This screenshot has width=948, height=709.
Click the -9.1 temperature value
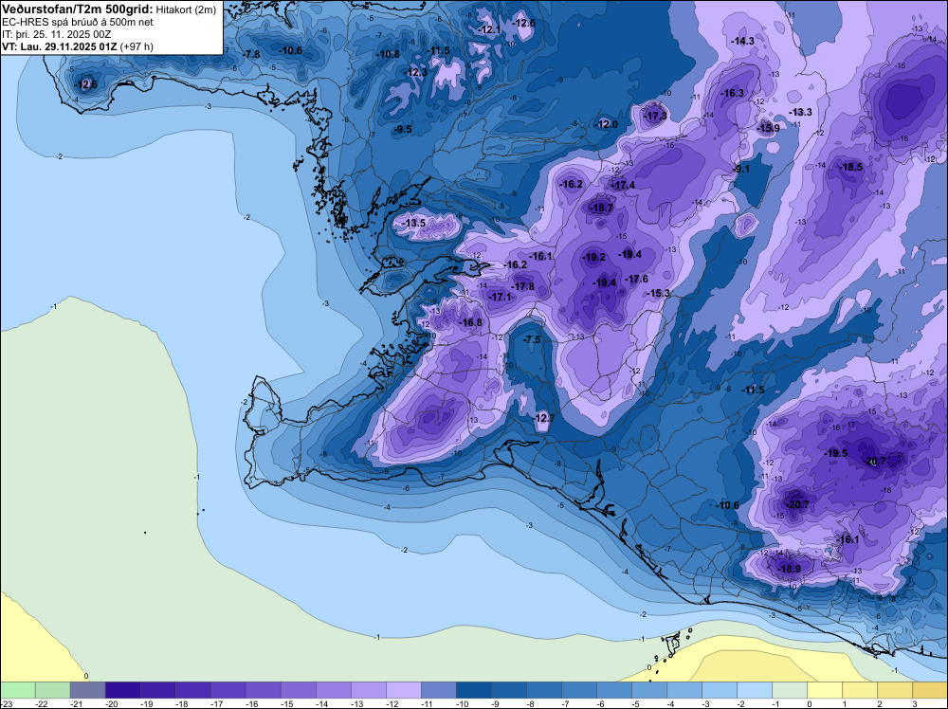coord(741,169)
